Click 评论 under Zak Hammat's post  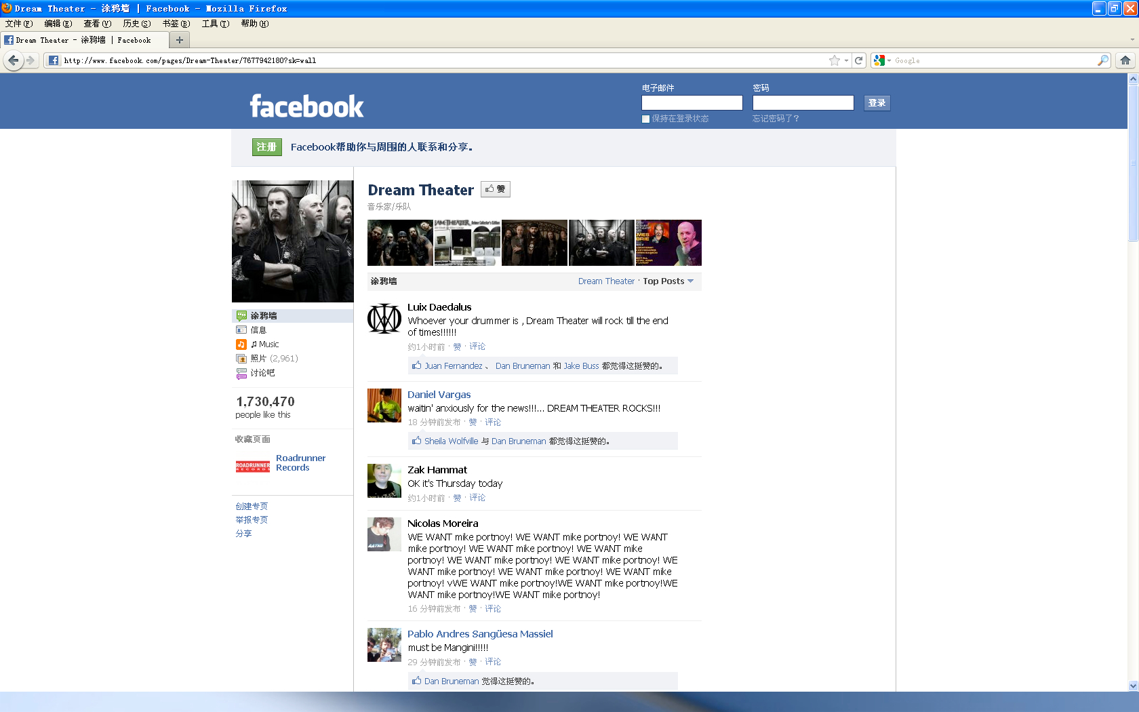[x=477, y=498]
